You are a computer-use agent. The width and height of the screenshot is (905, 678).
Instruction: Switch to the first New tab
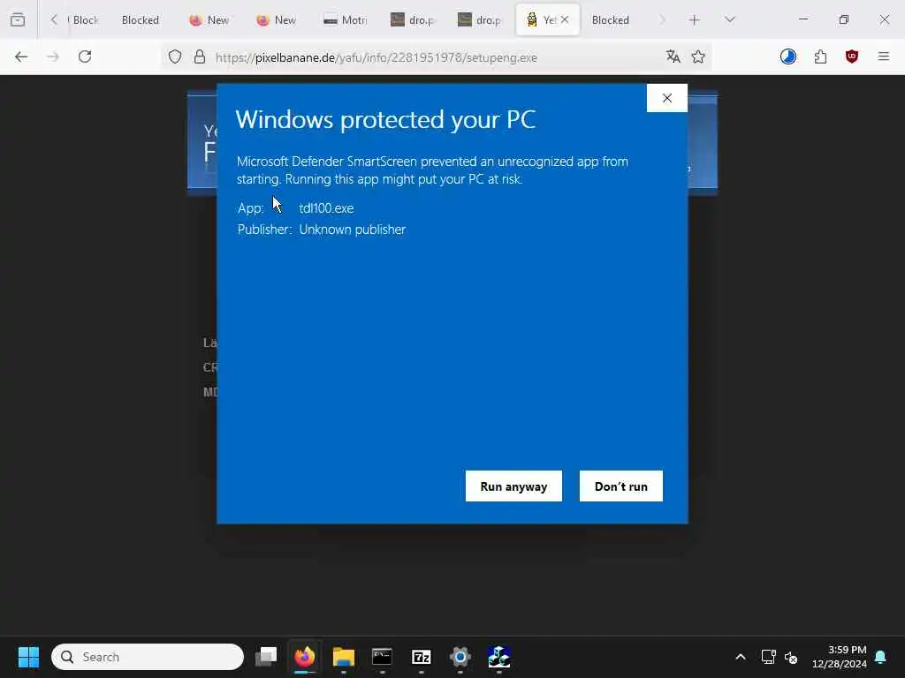[209, 19]
